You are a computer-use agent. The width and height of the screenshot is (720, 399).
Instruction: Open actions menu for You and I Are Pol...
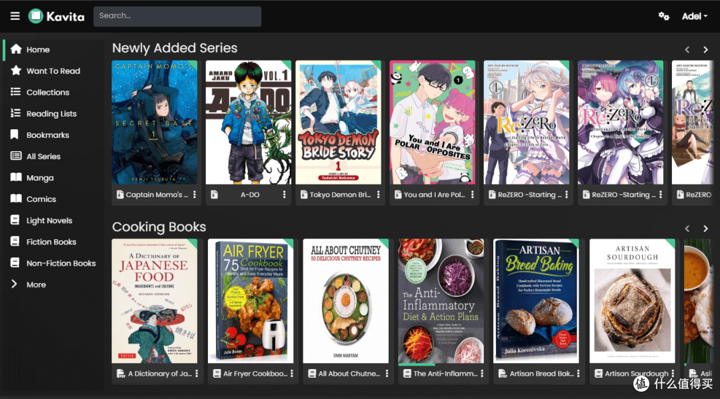(473, 195)
